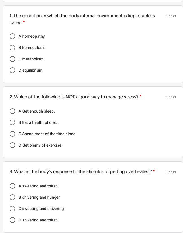
Task: Select answer A homeopathy
Action: [x=12, y=36]
